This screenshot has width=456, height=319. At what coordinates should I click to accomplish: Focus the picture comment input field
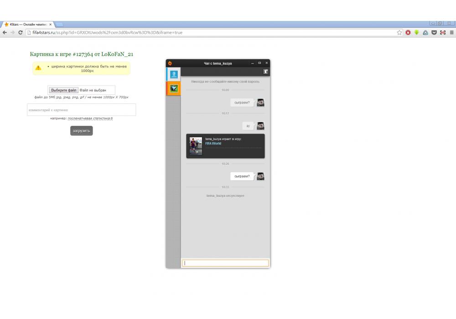point(81,110)
